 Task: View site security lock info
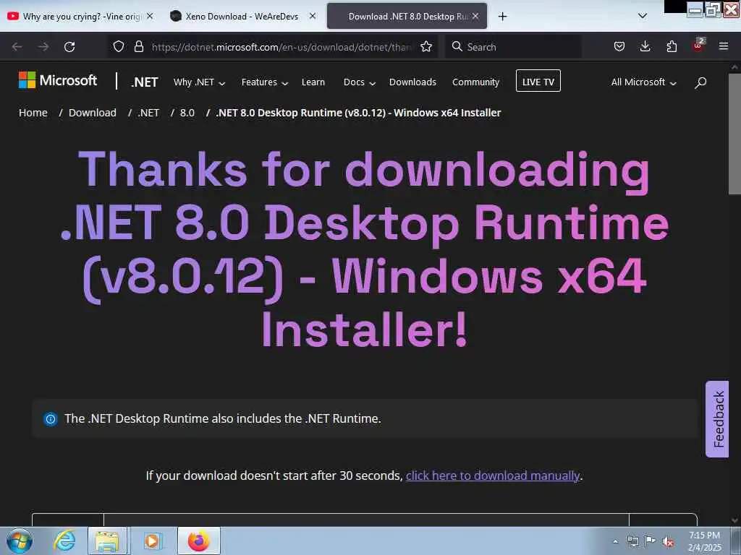click(138, 46)
